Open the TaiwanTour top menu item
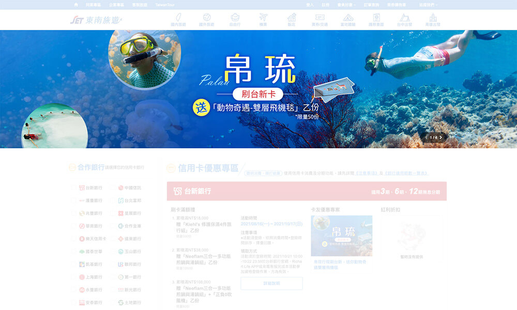 pos(164,5)
